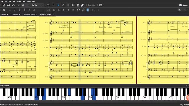This screenshot has width=189, height=106.
Task: Open the Help menu
Action: click(x=33, y=1)
